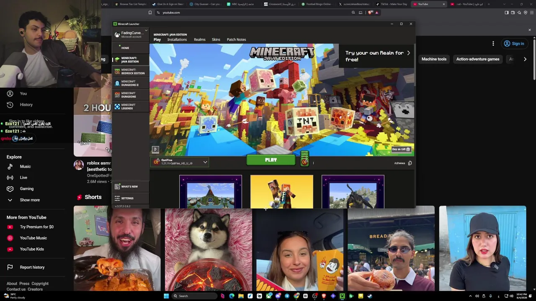Open the Windows Start menu
The height and width of the screenshot is (301, 536).
coord(166,296)
